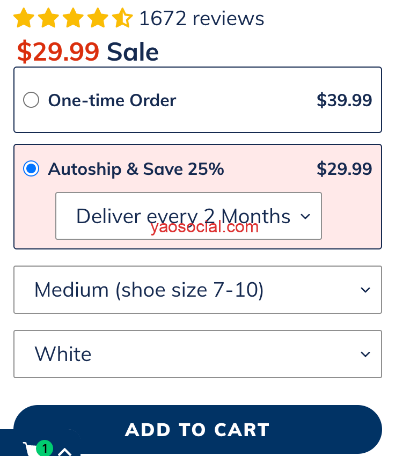This screenshot has width=410, height=456.
Task: Open the White color dropdown
Action: [x=197, y=355]
